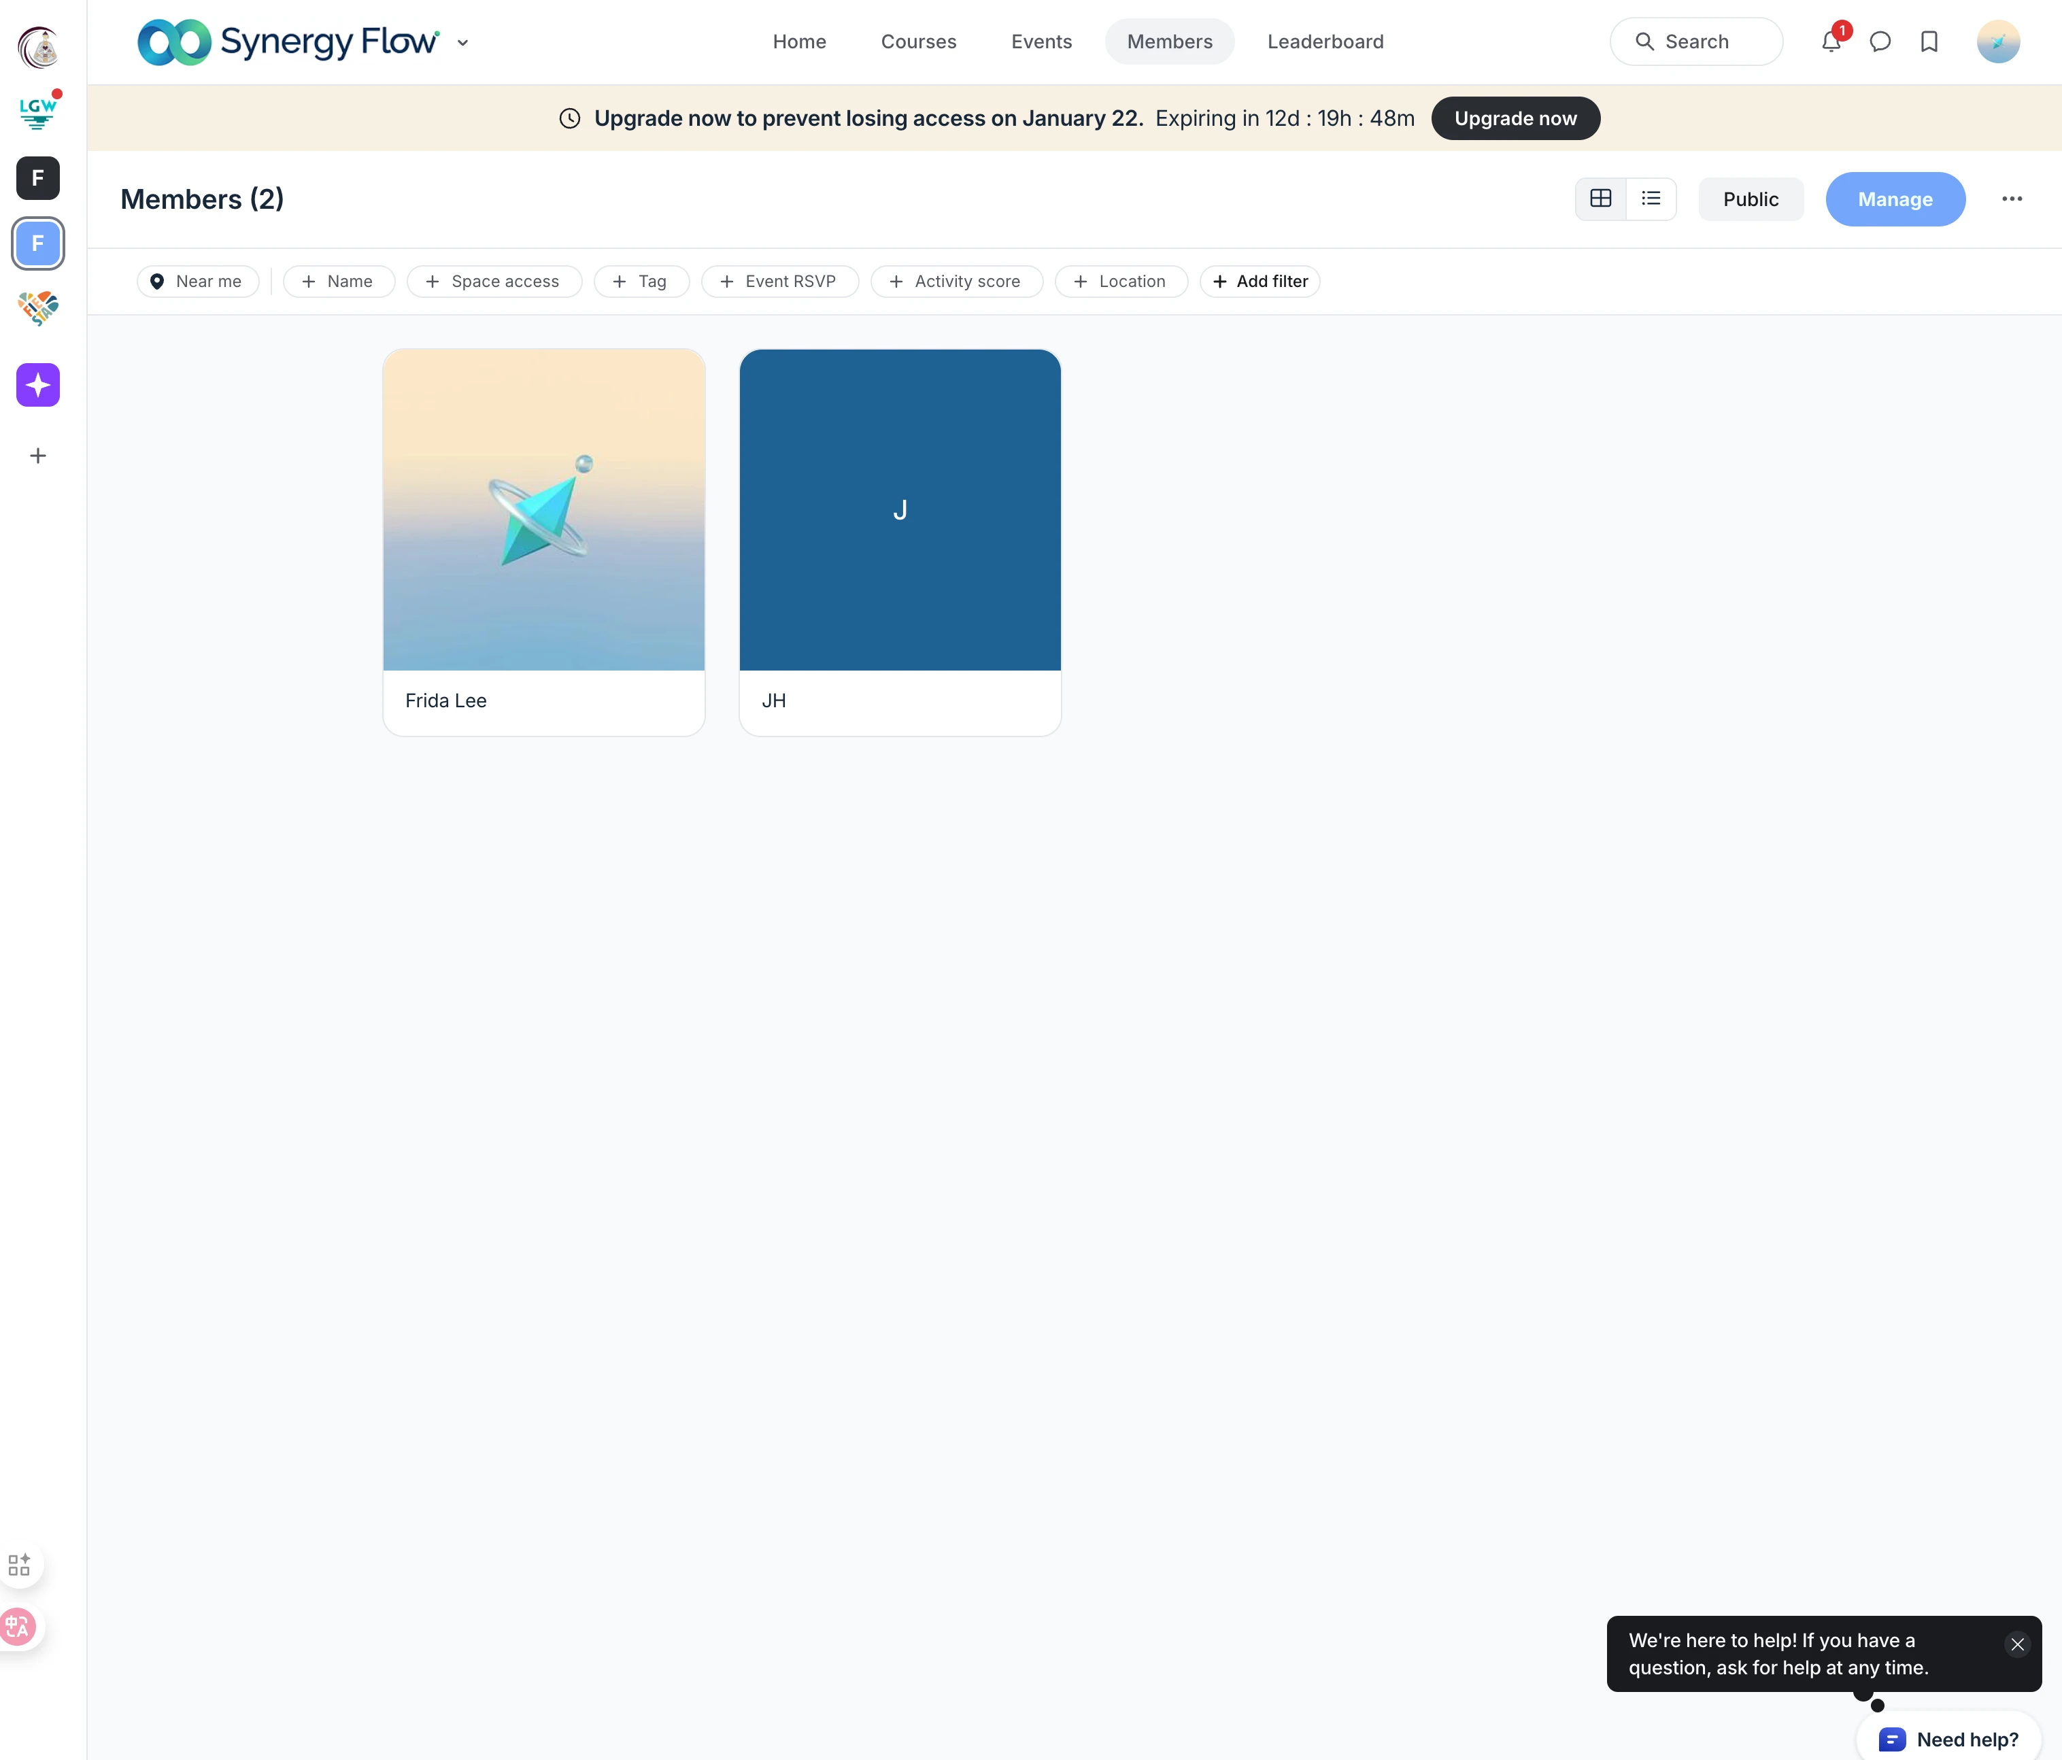Open the Space access filter
This screenshot has height=1760, width=2062.
(494, 282)
